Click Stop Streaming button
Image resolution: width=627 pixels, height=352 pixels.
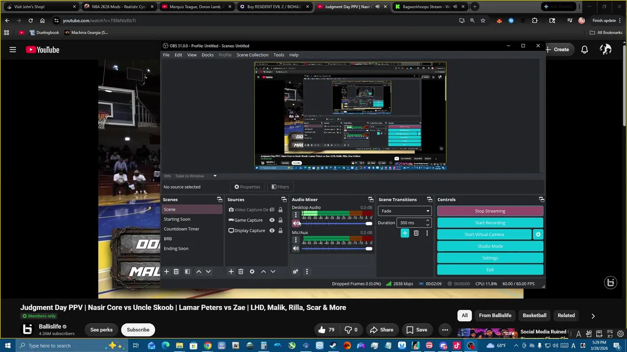pyautogui.click(x=490, y=211)
